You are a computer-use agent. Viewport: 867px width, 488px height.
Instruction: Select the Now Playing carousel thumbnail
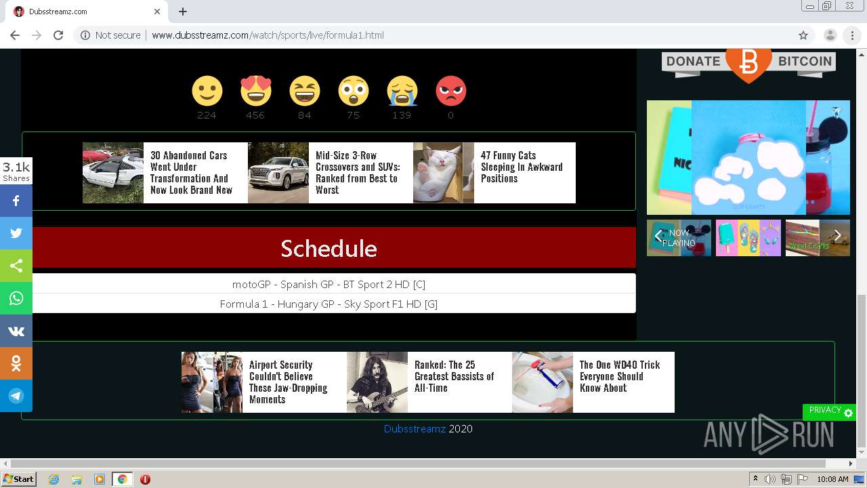point(679,238)
